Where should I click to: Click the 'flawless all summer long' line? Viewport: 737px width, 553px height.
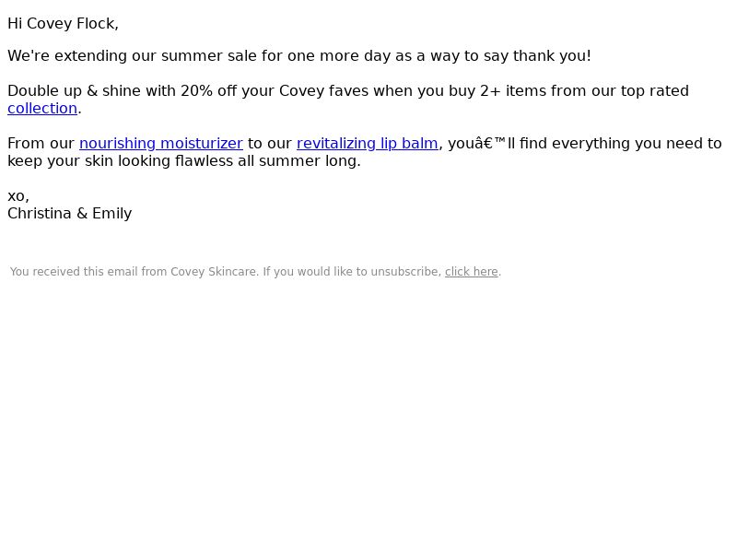pyautogui.click(x=267, y=161)
